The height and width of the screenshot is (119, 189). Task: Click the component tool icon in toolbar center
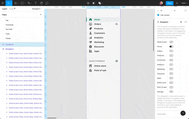(88, 3)
